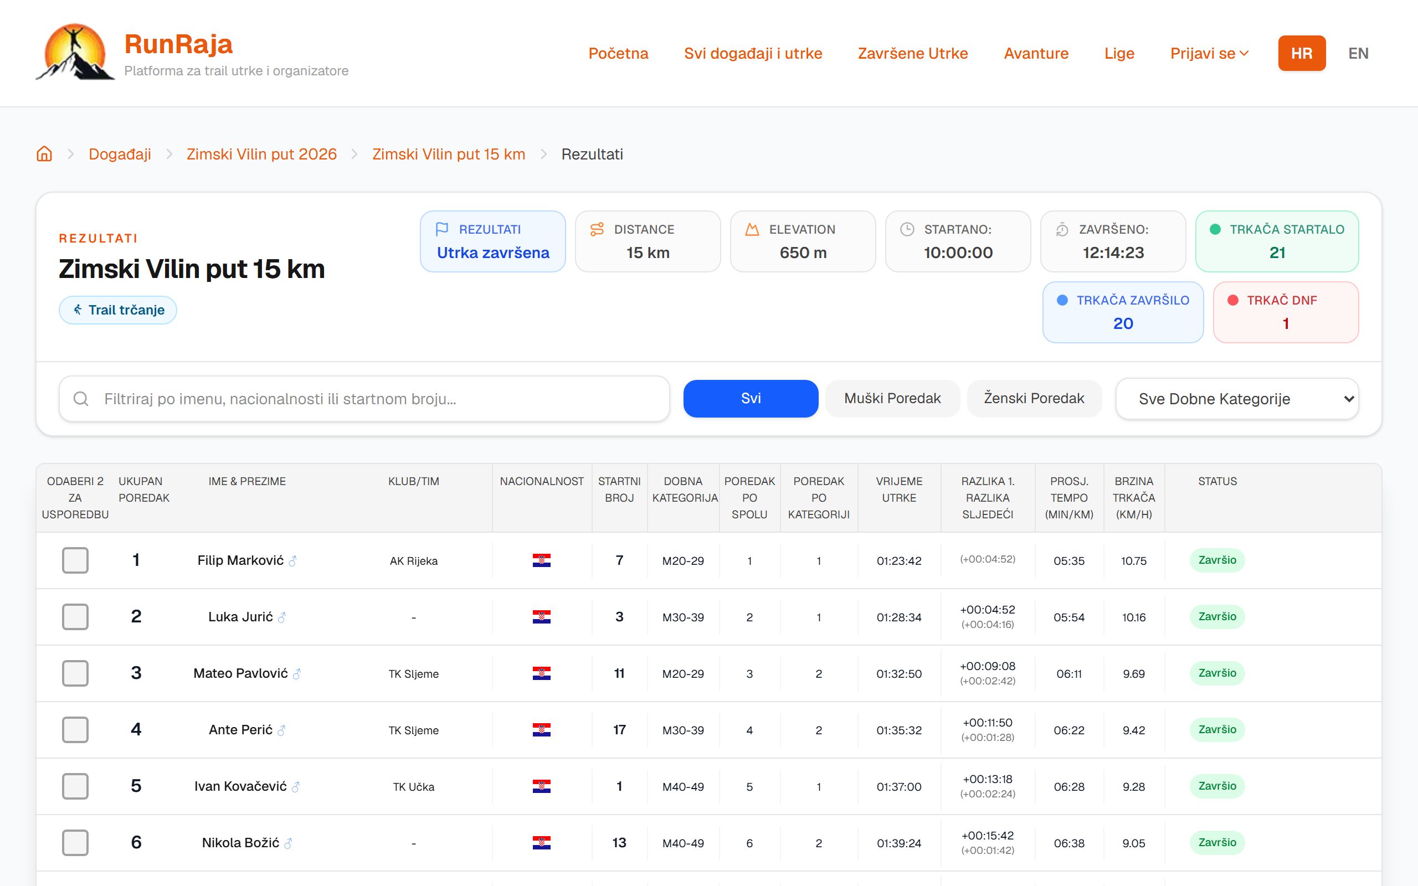Open Svi događaji i utrke page
This screenshot has height=886, width=1418.
pyautogui.click(x=753, y=53)
